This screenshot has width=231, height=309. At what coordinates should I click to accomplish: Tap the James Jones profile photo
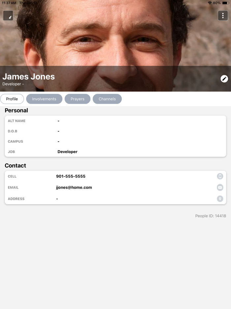tap(115, 46)
